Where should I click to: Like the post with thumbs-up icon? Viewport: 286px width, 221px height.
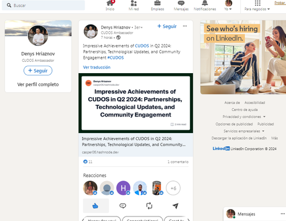96,206
